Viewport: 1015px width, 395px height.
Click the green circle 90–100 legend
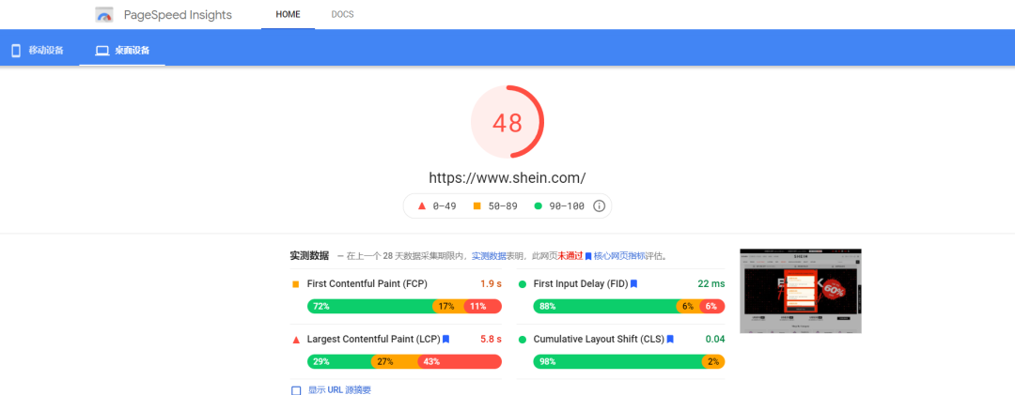pos(558,206)
